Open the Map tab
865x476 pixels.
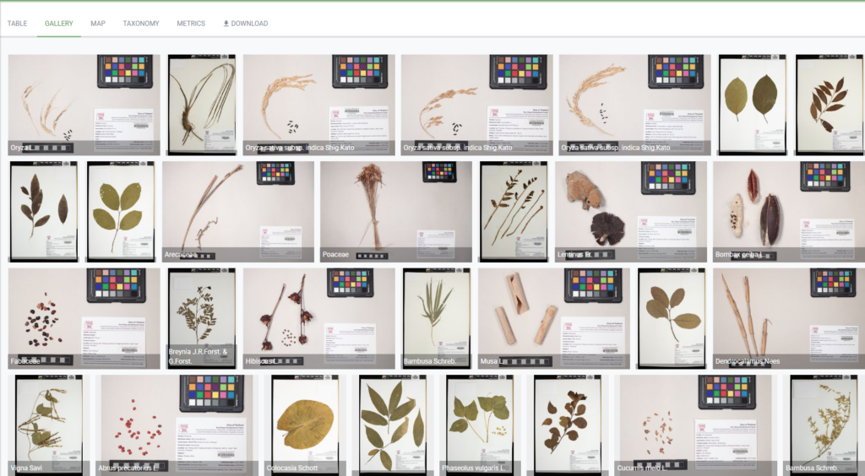pos(98,23)
